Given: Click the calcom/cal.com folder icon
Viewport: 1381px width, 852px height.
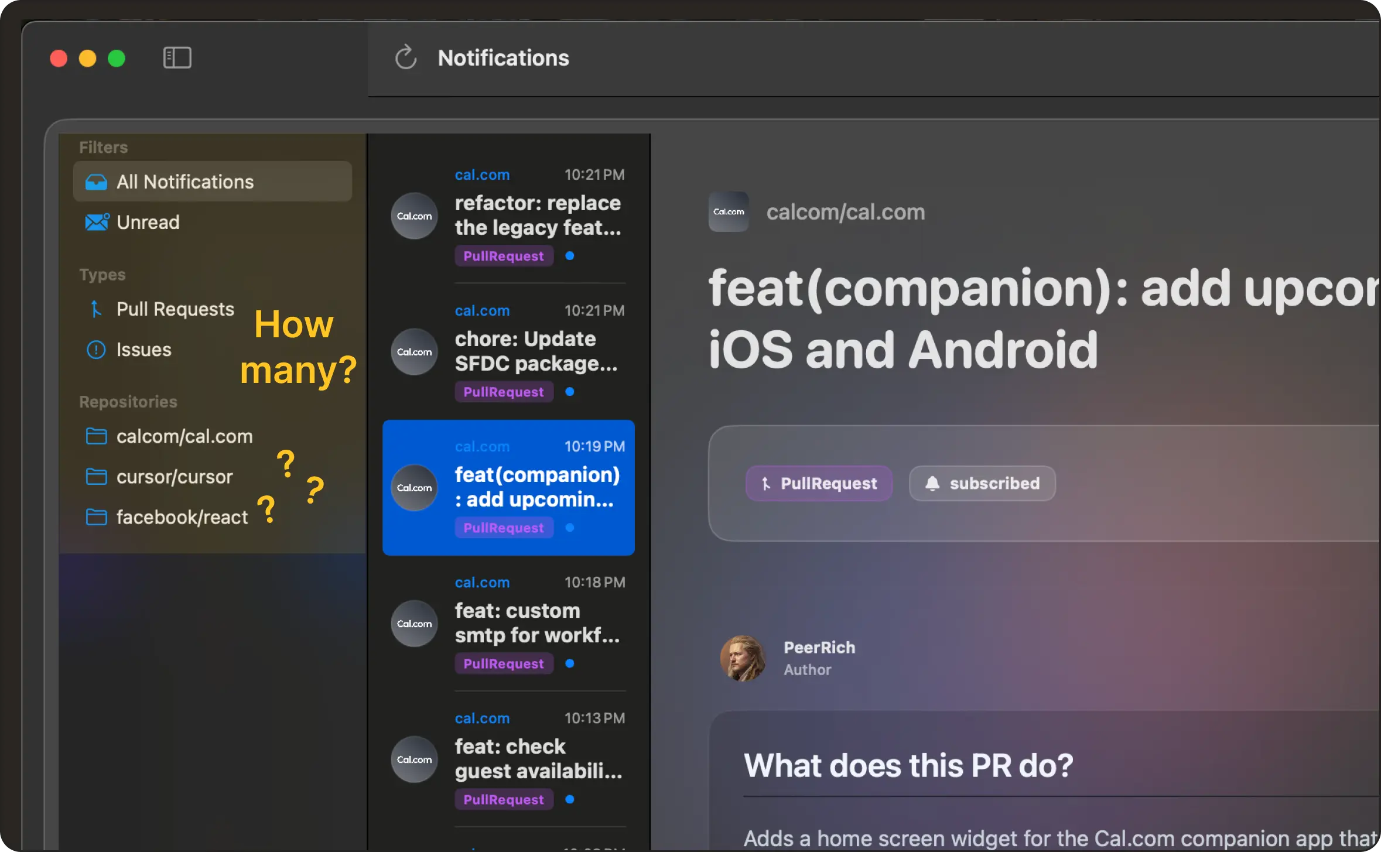Looking at the screenshot, I should click(96, 436).
